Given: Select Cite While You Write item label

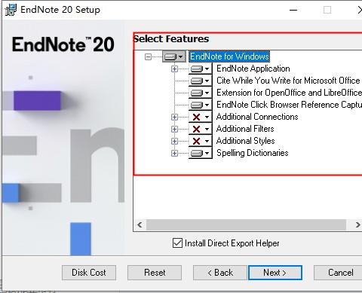Looking at the screenshot, I should coord(288,81).
